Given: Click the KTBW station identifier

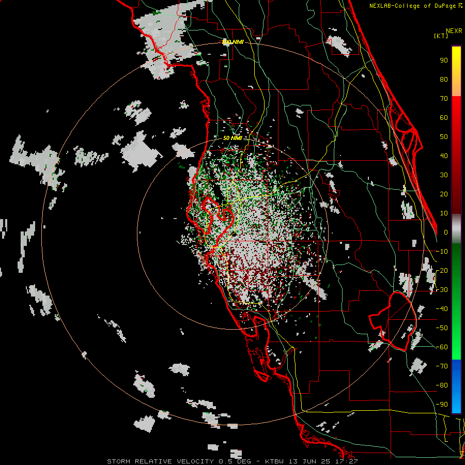Looking at the screenshot, I should 275,461.
